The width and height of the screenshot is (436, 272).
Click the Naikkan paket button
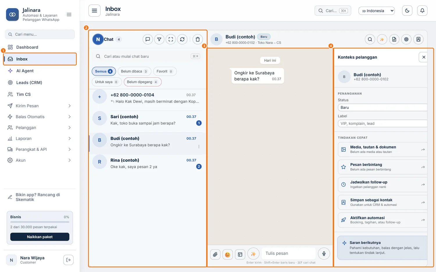(x=40, y=237)
